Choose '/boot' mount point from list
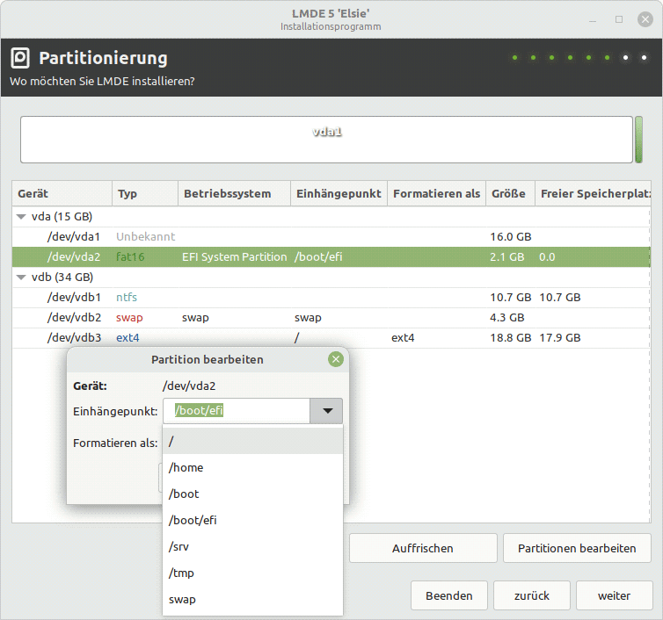 pos(252,494)
